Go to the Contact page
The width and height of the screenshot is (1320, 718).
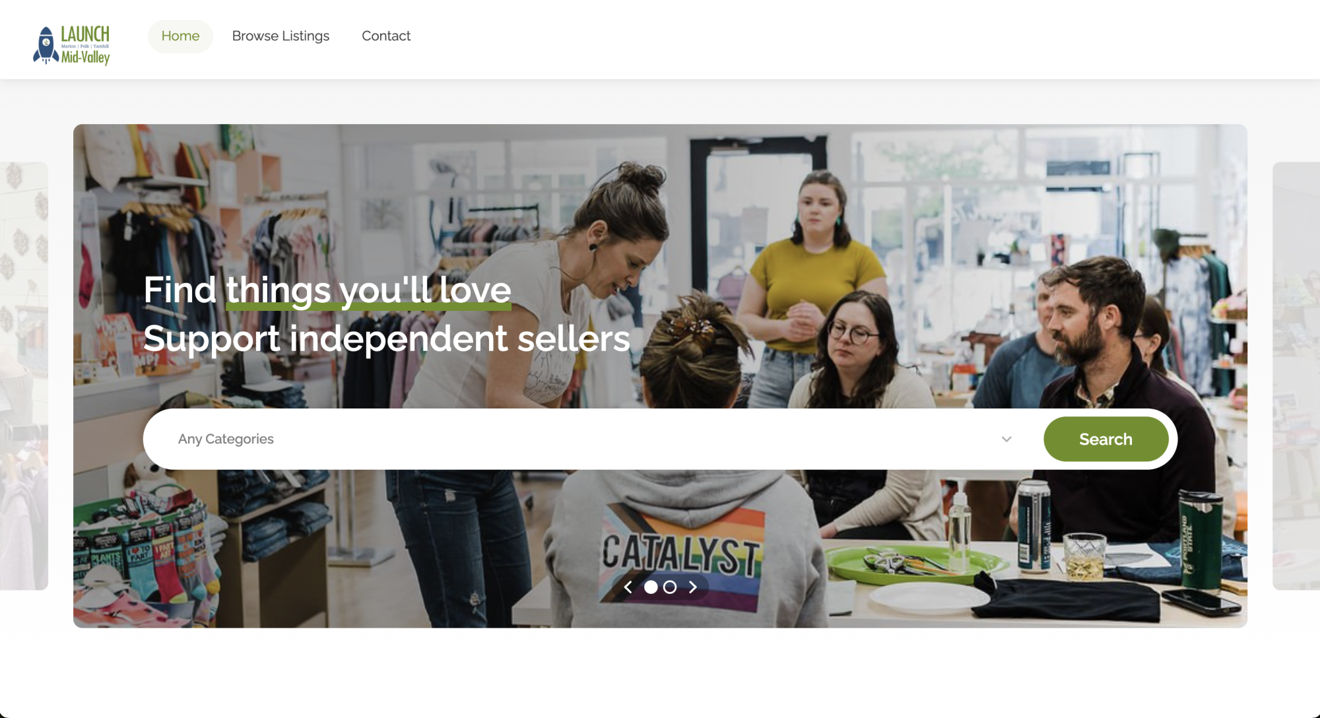pos(386,36)
